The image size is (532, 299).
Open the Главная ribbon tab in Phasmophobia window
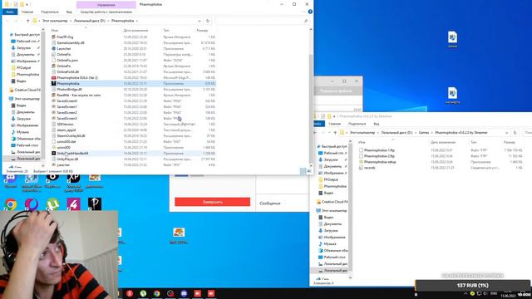(x=27, y=12)
